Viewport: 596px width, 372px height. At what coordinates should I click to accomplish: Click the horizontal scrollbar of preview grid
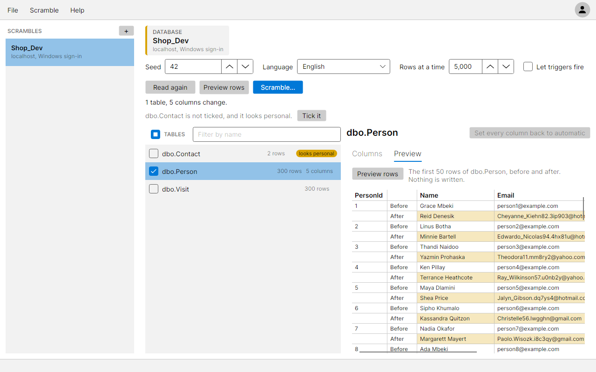418,352
